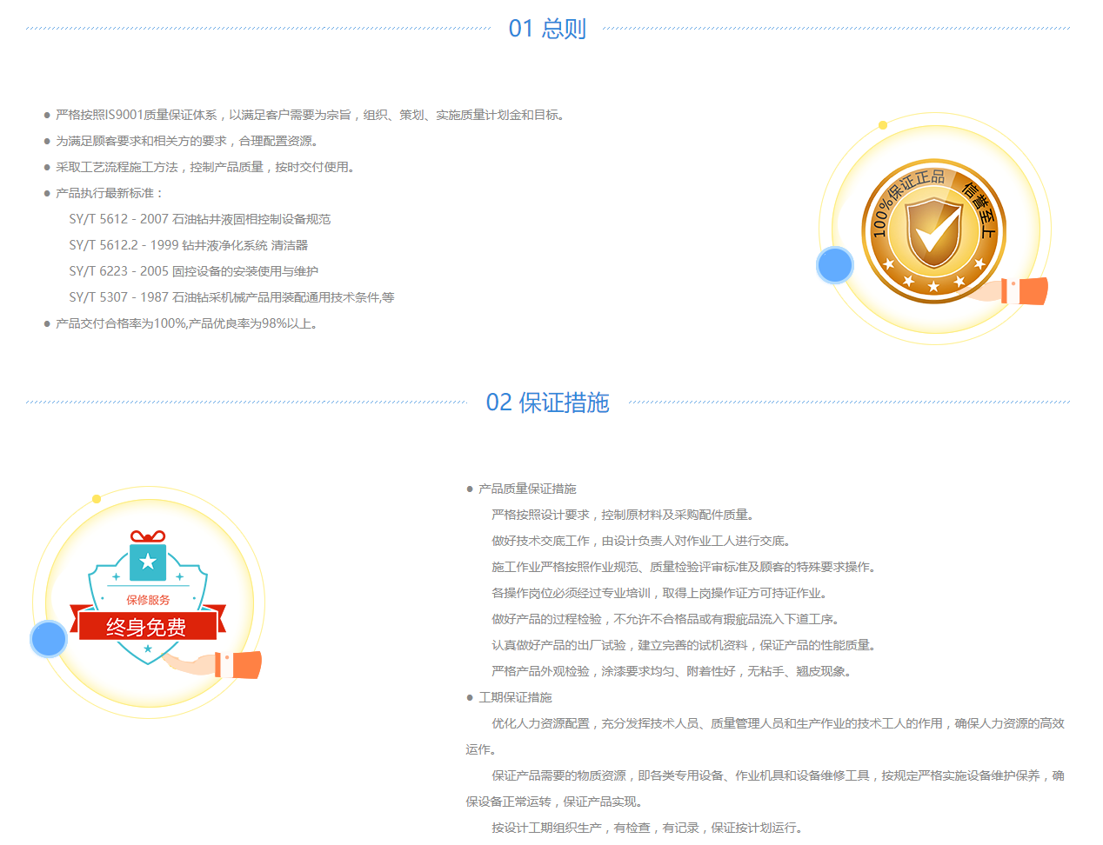The image size is (1103, 845).
Task: Click the 产品质量保证措施 bullet heading
Action: (527, 489)
